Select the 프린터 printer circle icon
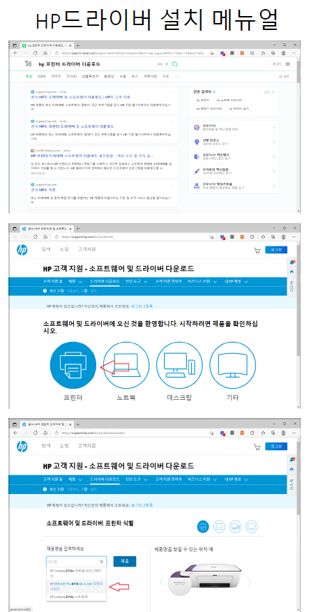309x612 pixels. point(73,364)
